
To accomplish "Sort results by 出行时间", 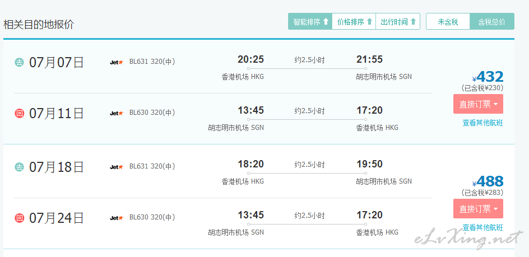I will pyautogui.click(x=398, y=22).
